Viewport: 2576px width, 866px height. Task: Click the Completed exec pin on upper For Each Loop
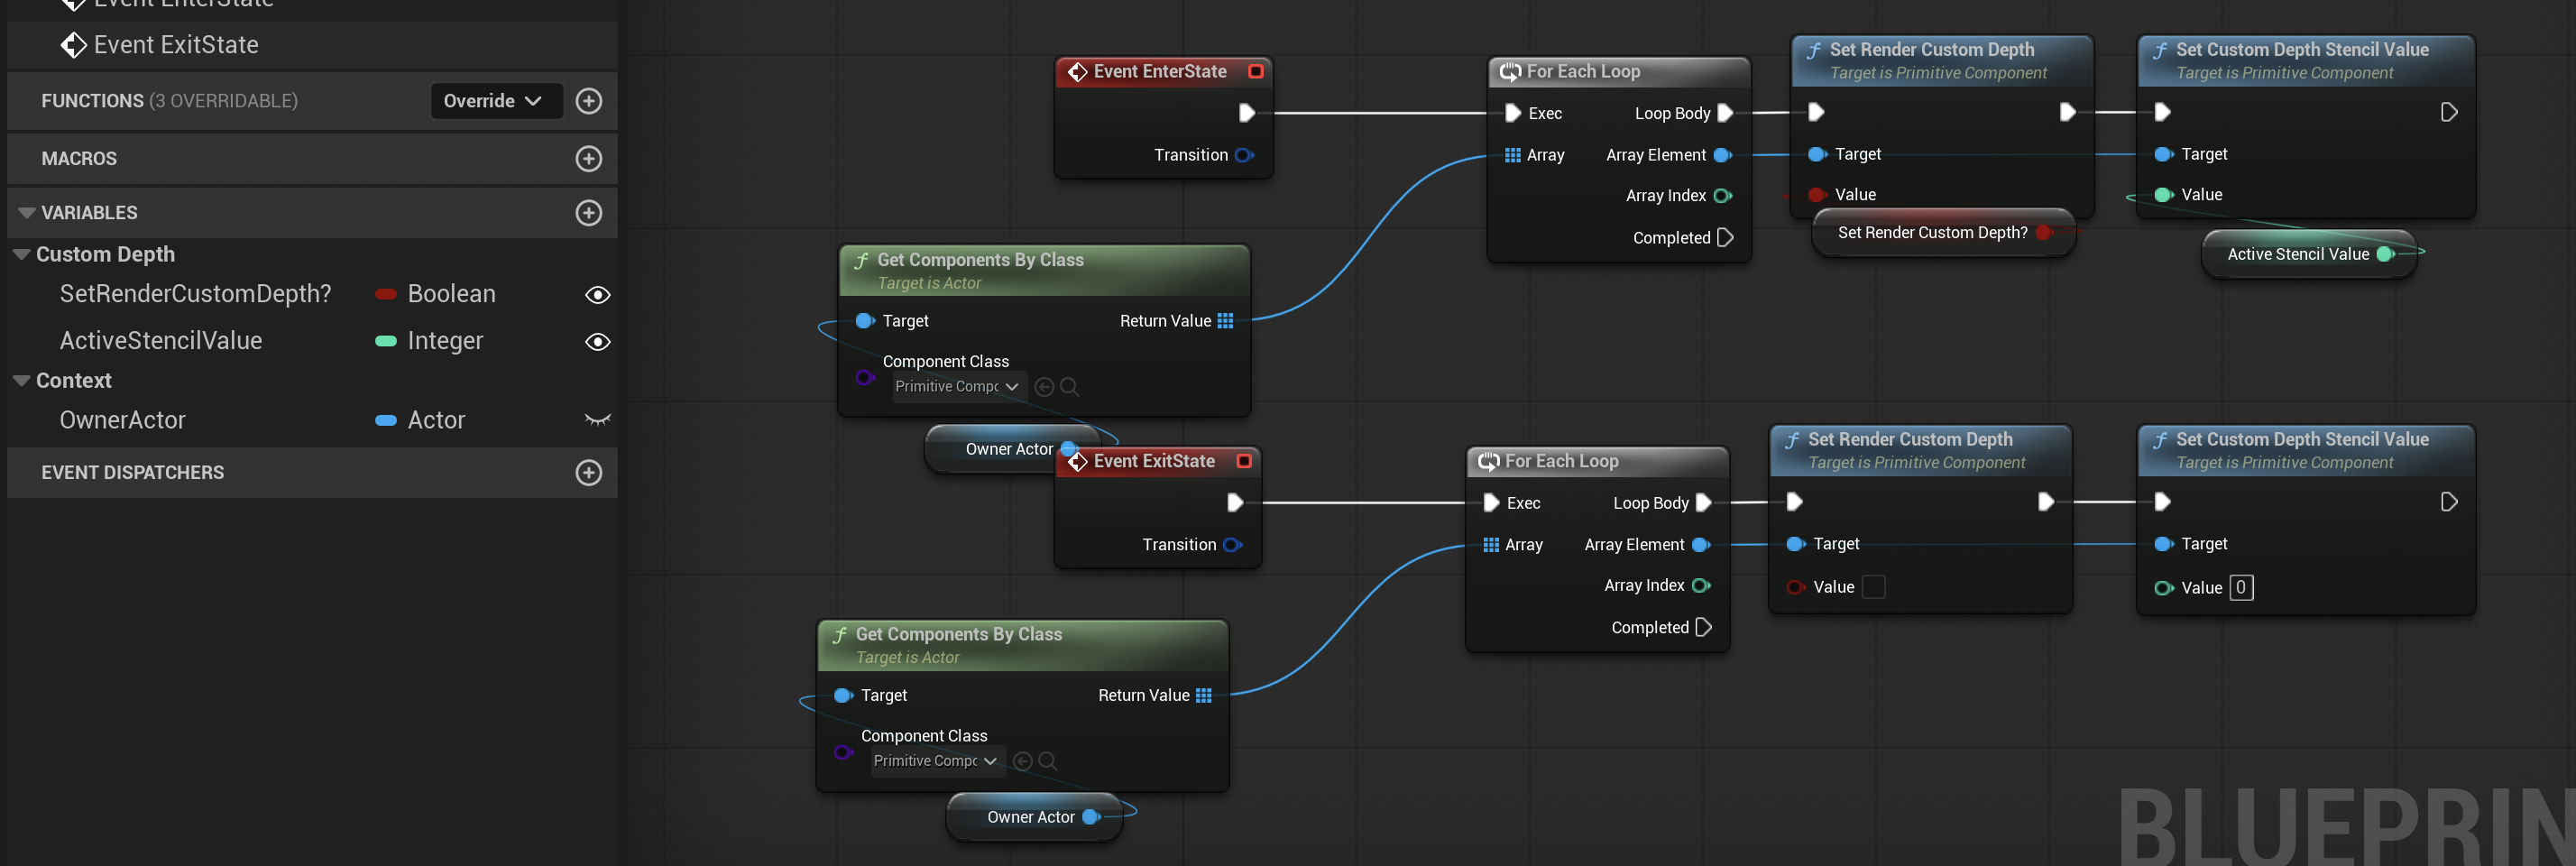click(1724, 238)
